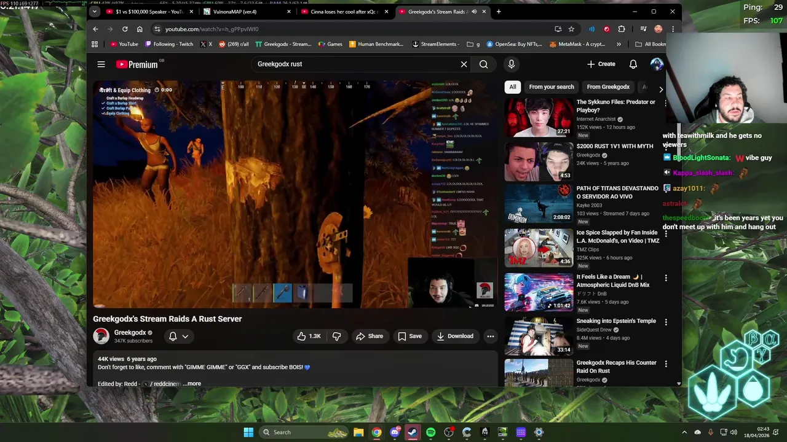Open the Create upload menu
The height and width of the screenshot is (442, 787).
(601, 64)
